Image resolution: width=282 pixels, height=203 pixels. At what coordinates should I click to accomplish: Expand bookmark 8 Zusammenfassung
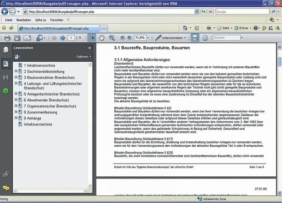tap(16, 112)
